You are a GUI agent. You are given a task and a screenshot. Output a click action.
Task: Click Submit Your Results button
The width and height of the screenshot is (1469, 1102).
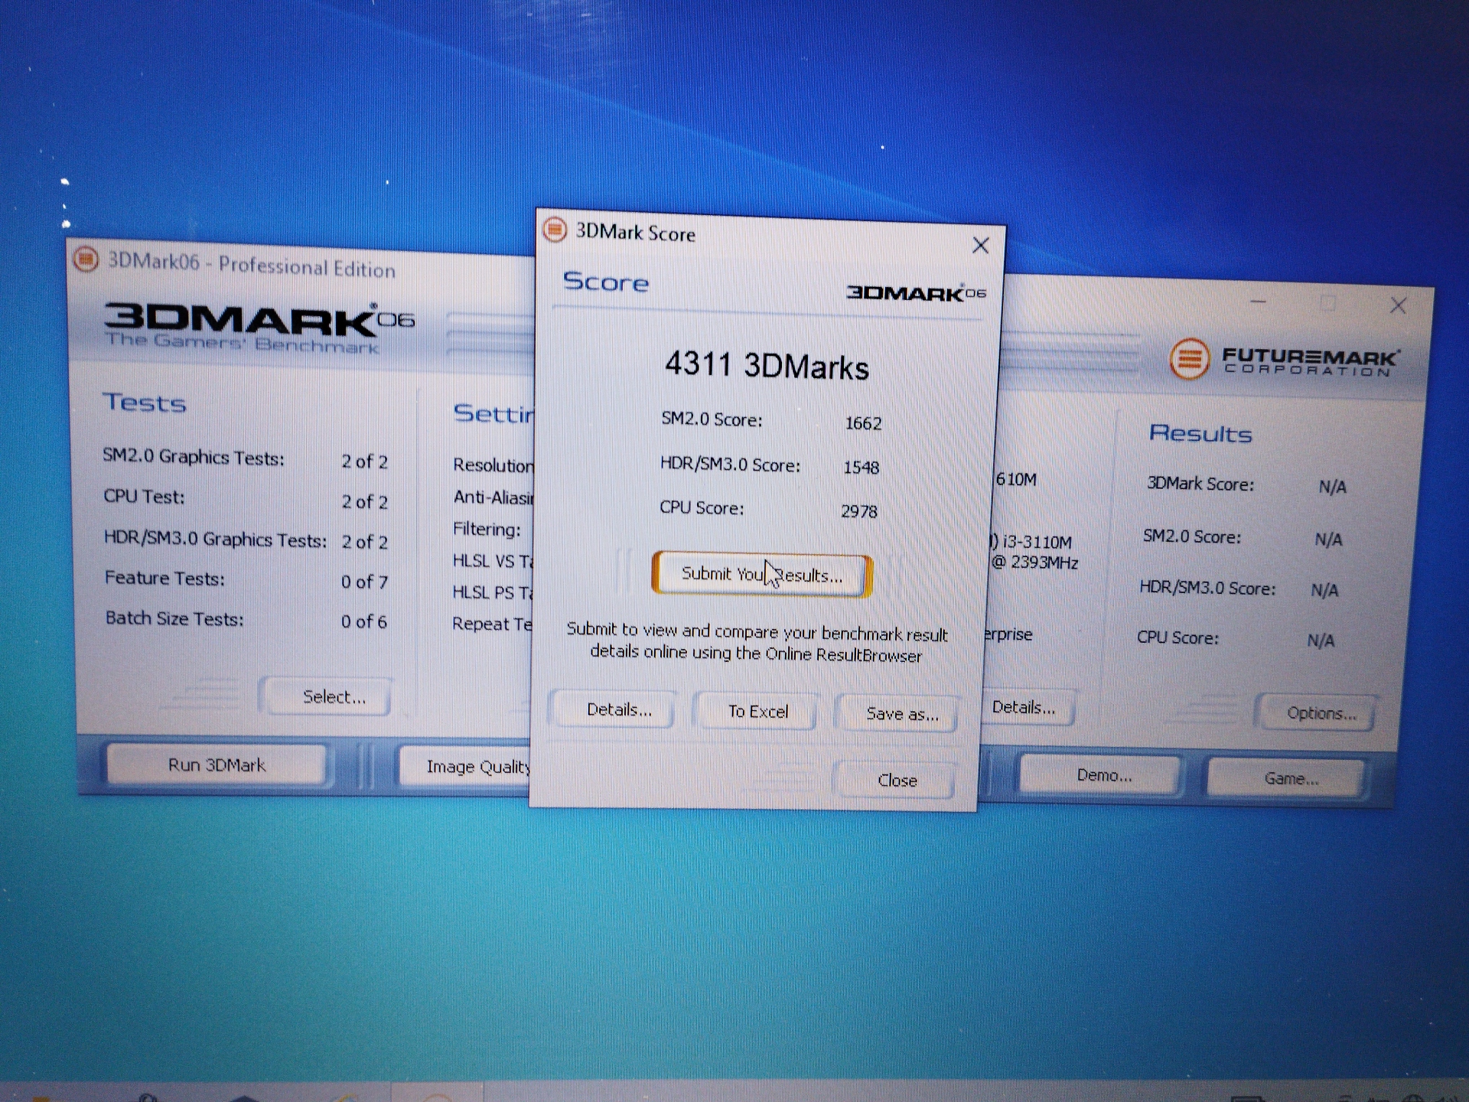point(761,574)
